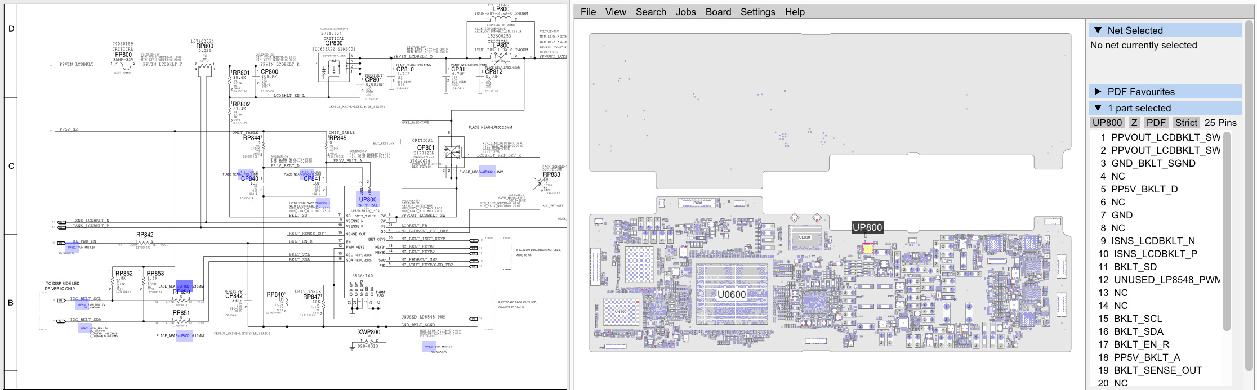Click the UP800 part button

(x=1107, y=123)
